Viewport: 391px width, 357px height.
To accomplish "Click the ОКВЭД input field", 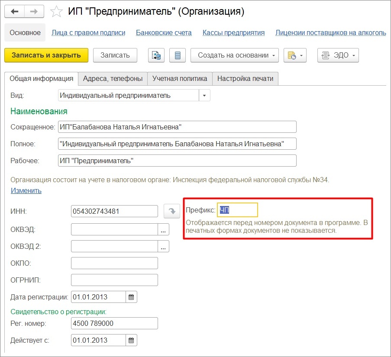I will click(x=114, y=229).
